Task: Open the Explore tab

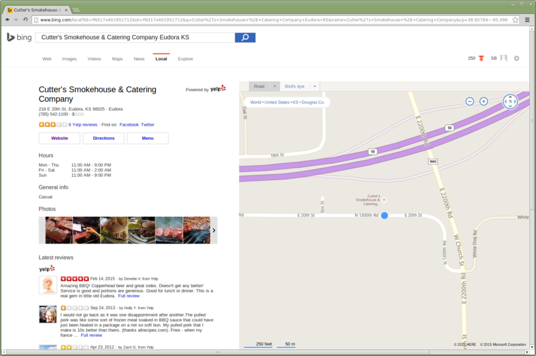Action: point(186,59)
